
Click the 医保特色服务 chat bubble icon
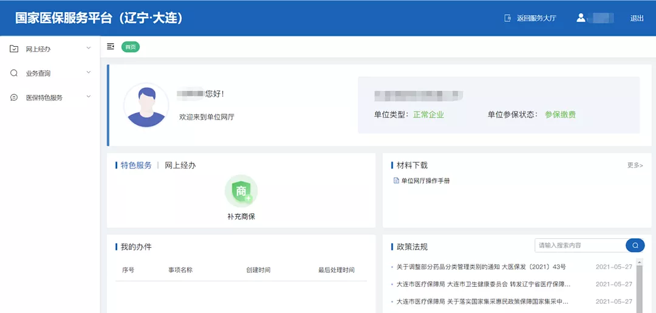pyautogui.click(x=14, y=97)
